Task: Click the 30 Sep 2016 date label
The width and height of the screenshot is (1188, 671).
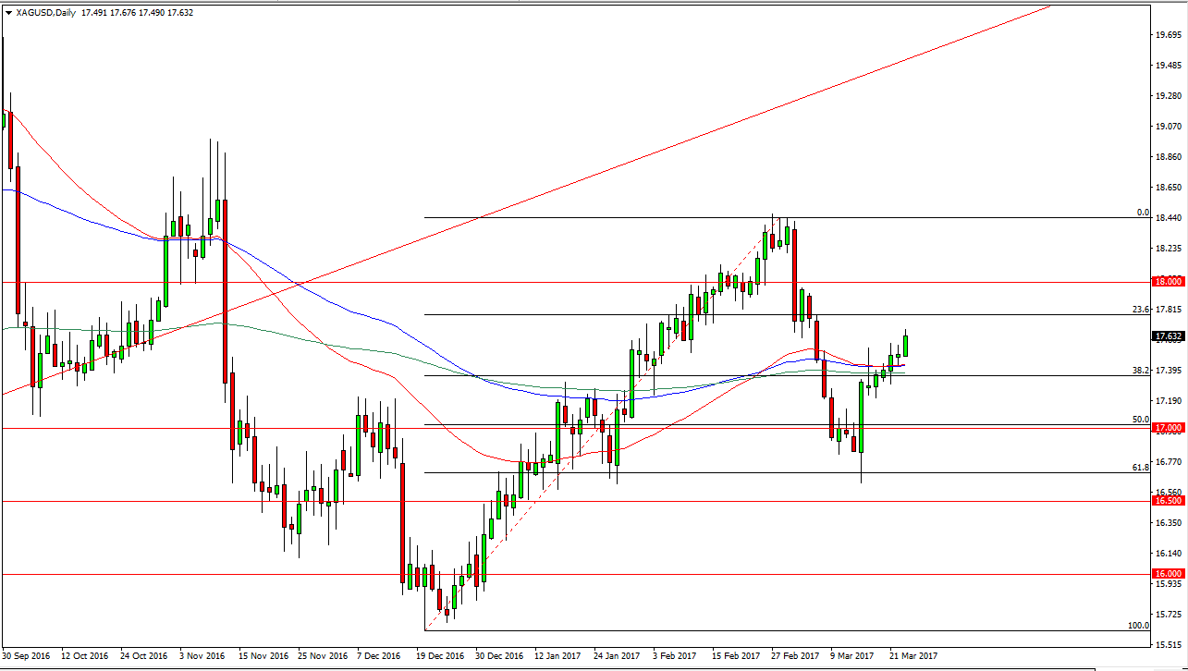Action: click(x=27, y=655)
